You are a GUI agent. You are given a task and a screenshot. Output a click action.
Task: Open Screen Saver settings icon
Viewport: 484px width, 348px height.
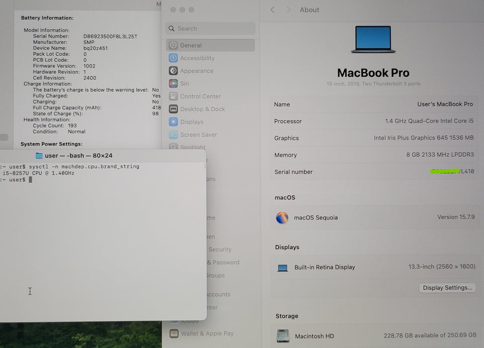tap(173, 135)
